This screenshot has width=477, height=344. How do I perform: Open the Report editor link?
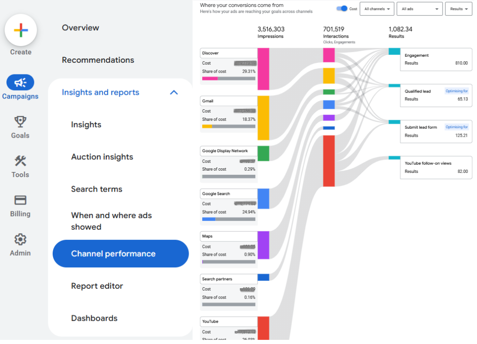coord(97,286)
